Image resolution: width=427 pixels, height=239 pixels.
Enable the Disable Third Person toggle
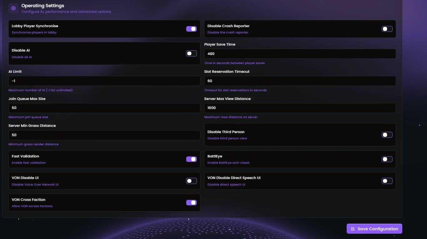coord(387,135)
